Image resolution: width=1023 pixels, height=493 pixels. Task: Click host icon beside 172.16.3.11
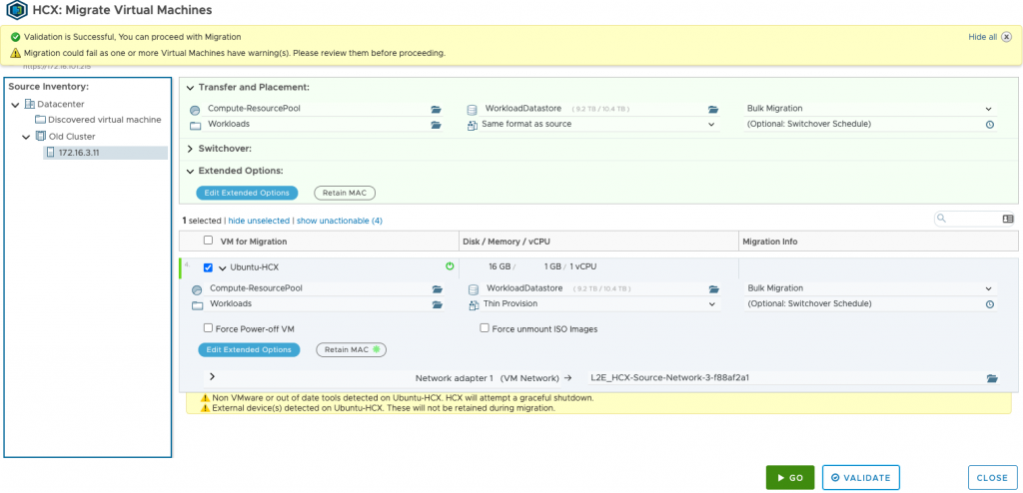[x=52, y=154]
